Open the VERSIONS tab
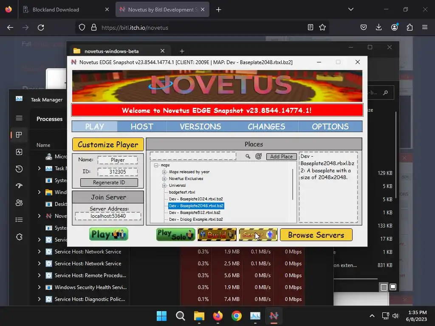Viewport: 435px width, 326px height. tap(201, 126)
